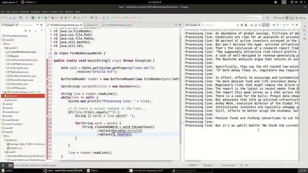Image resolution: width=308 pixels, height=173 pixels.
Task: Open Package Explorer view menu arrow
Action: point(42,31)
